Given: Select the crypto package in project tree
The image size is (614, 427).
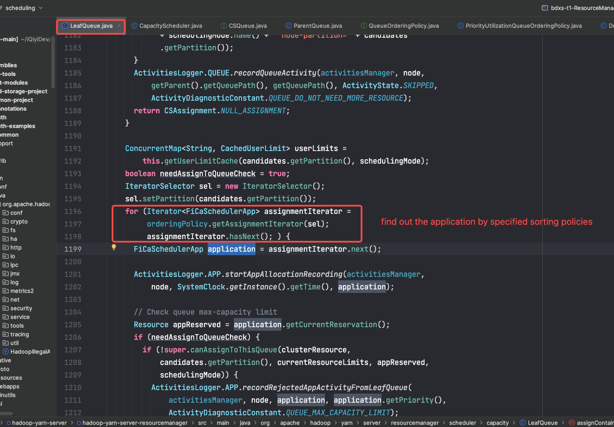Looking at the screenshot, I should point(19,221).
